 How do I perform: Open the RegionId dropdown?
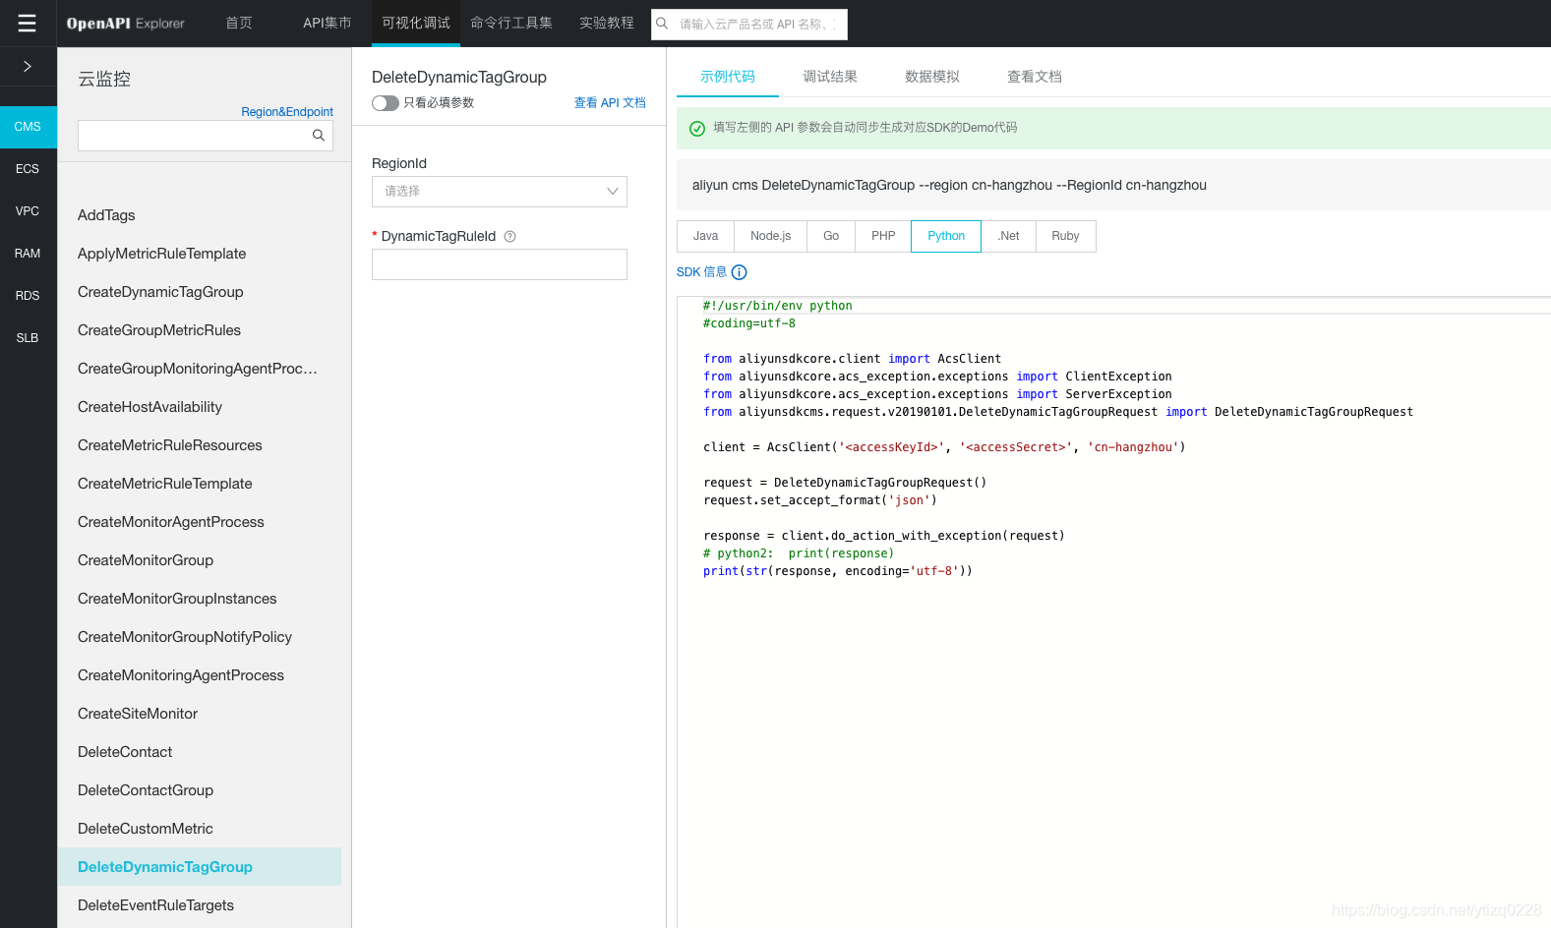[x=500, y=192]
